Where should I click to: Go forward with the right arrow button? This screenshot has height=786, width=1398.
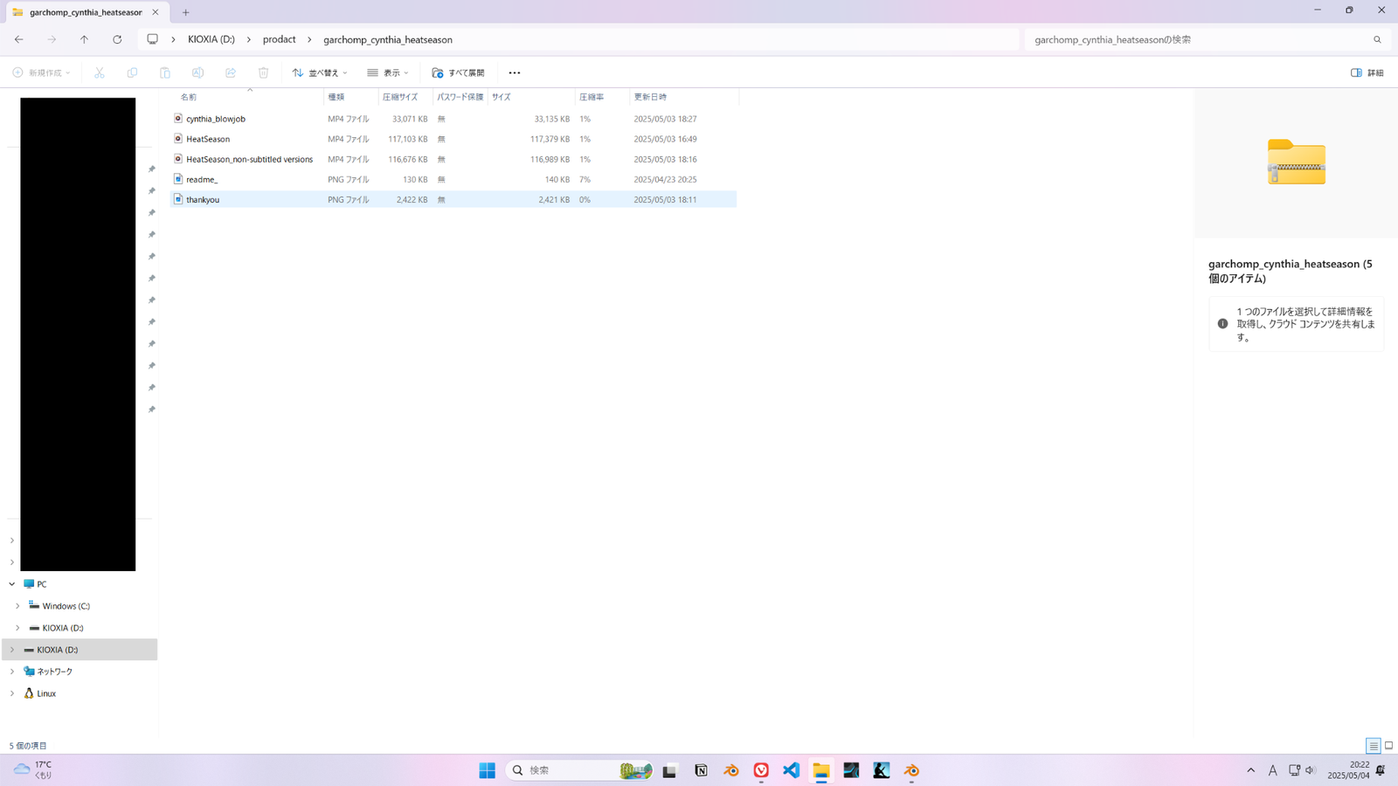tap(52, 39)
